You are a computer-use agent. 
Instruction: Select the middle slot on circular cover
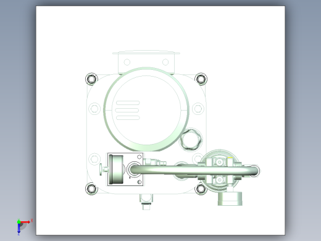tap(127, 110)
